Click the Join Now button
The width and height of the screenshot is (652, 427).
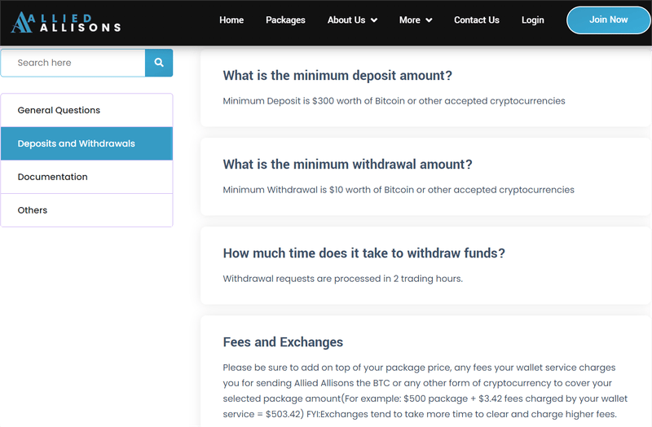608,20
